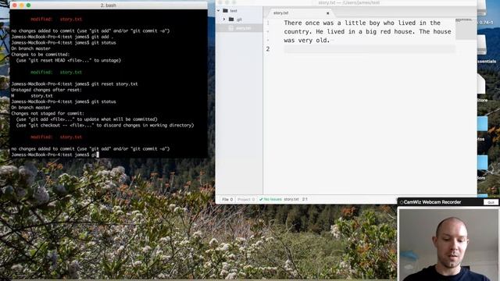Expand the .git folder chevron
This screenshot has width=500, height=281.
[224, 20]
